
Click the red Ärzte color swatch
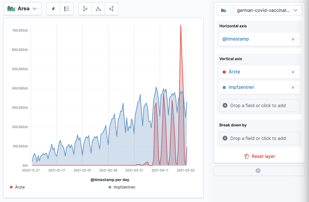(x=224, y=72)
